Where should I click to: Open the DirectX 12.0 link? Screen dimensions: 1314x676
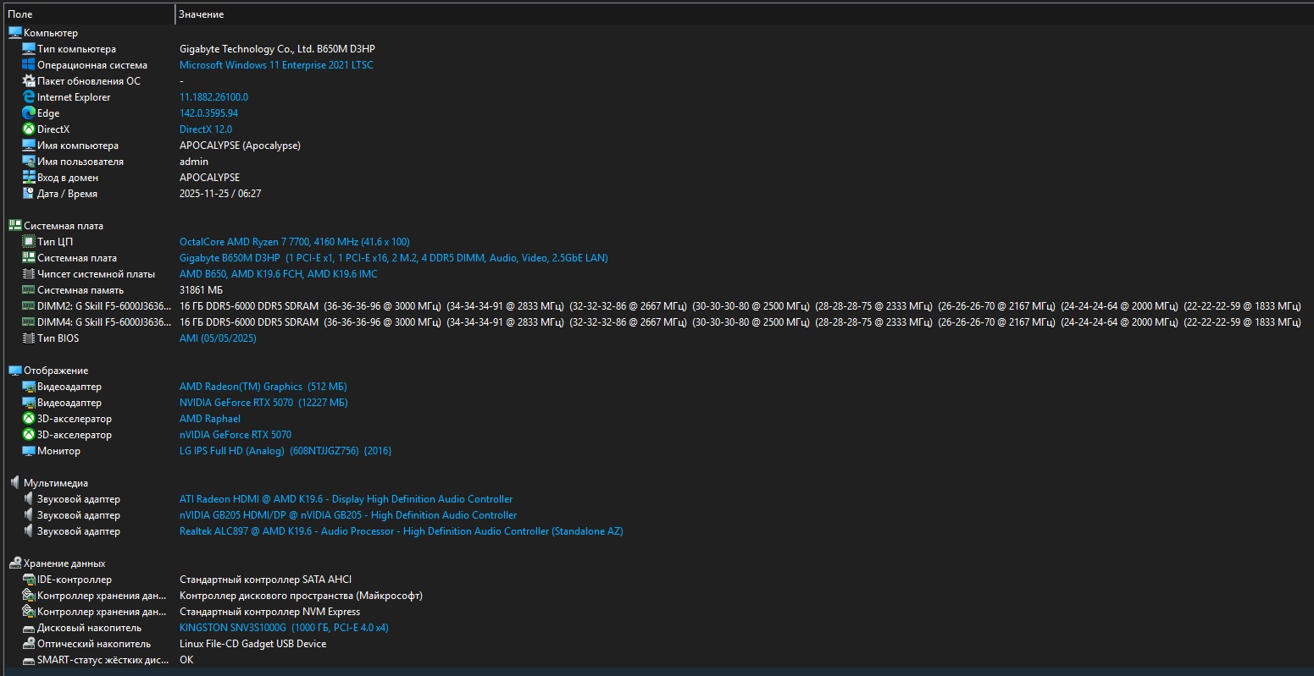coord(206,129)
